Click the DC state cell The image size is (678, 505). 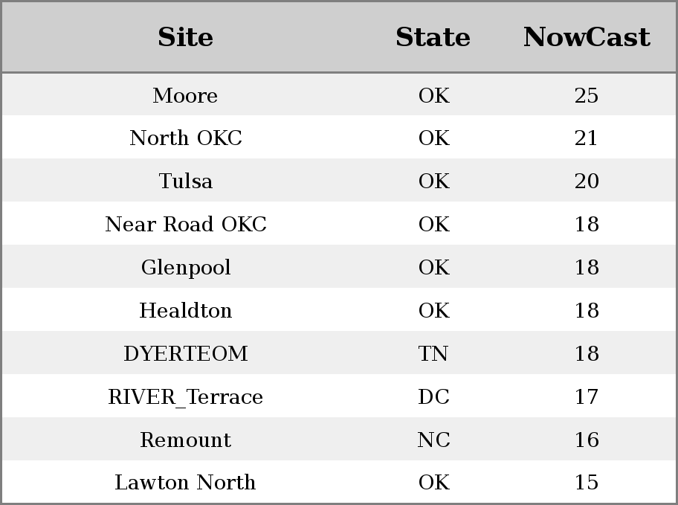433,397
